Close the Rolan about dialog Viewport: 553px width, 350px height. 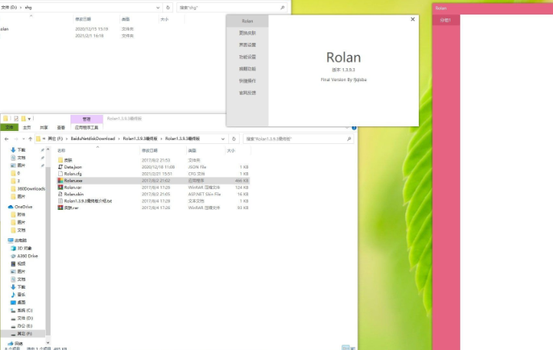[413, 19]
